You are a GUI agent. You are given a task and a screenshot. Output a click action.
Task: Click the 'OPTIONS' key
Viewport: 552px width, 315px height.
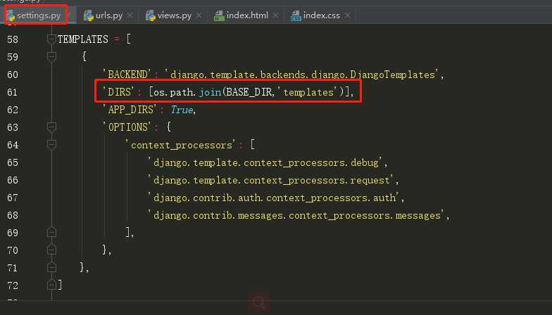pos(127,127)
